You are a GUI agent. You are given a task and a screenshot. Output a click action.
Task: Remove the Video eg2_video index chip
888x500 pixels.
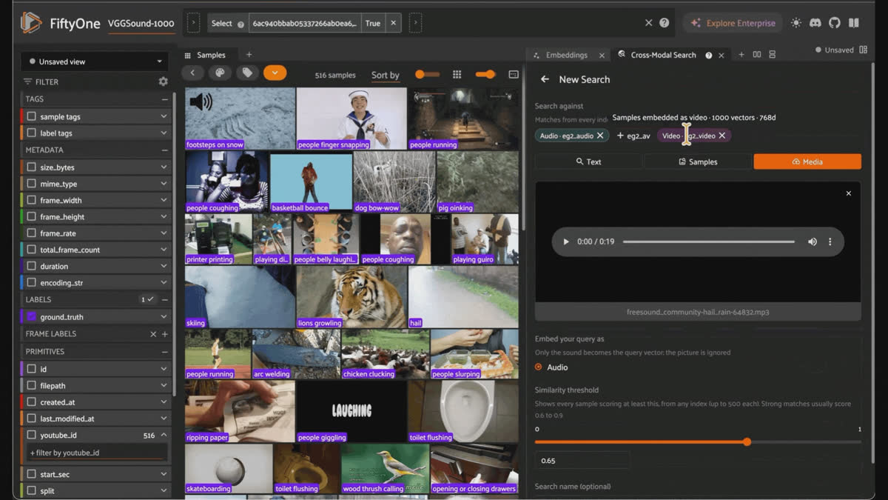click(722, 136)
